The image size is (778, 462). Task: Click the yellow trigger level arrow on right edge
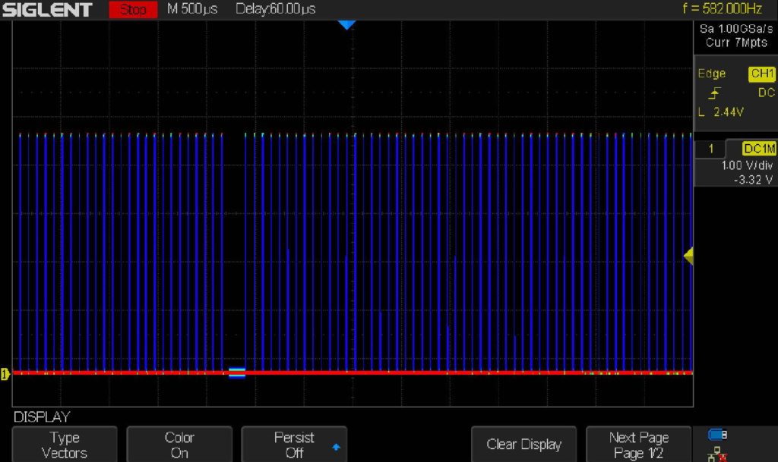click(x=688, y=256)
